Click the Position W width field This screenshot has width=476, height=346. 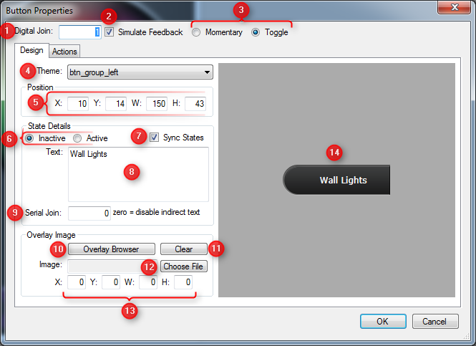pos(156,104)
